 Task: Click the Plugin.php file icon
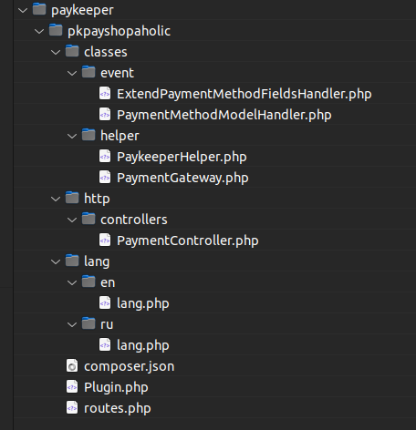tap(72, 386)
